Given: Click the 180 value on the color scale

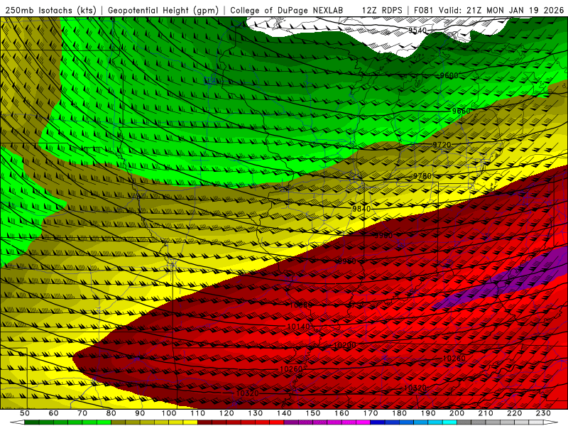Looking at the screenshot, I should (399, 413).
